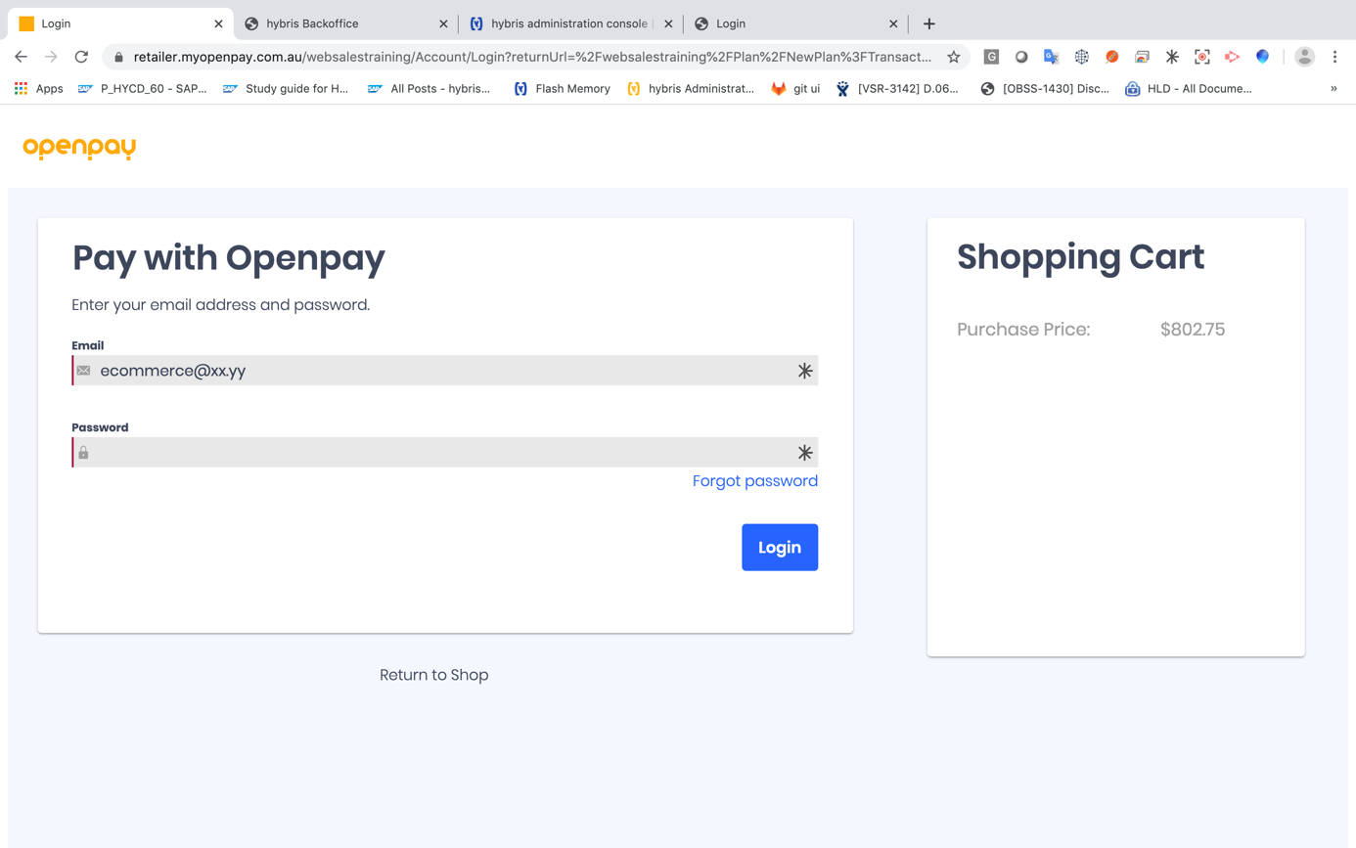Click the back navigation arrow
The image size is (1356, 848).
pyautogui.click(x=21, y=57)
